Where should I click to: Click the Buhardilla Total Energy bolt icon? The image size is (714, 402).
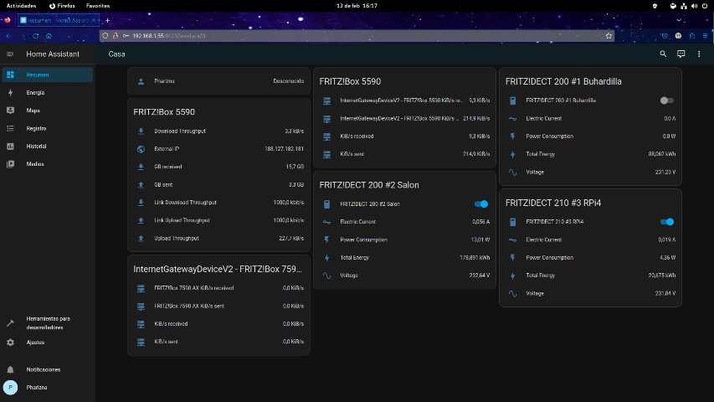tap(513, 154)
